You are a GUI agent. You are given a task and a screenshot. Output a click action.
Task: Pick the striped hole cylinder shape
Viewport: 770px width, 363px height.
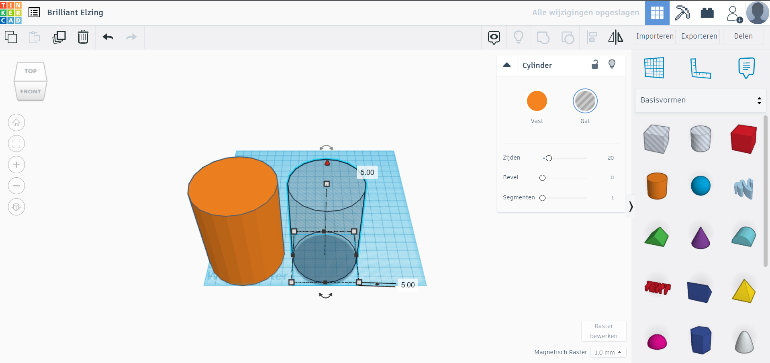click(x=701, y=139)
